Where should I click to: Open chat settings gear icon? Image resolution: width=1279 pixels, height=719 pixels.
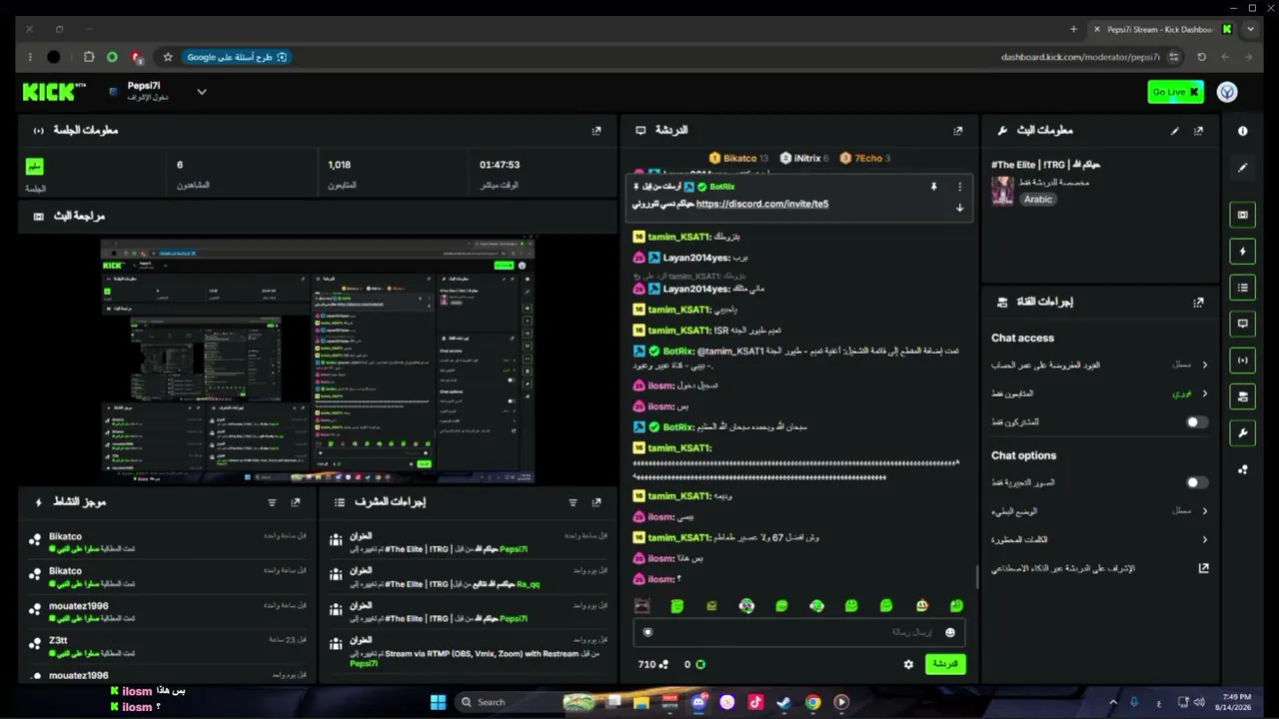pyautogui.click(x=908, y=664)
